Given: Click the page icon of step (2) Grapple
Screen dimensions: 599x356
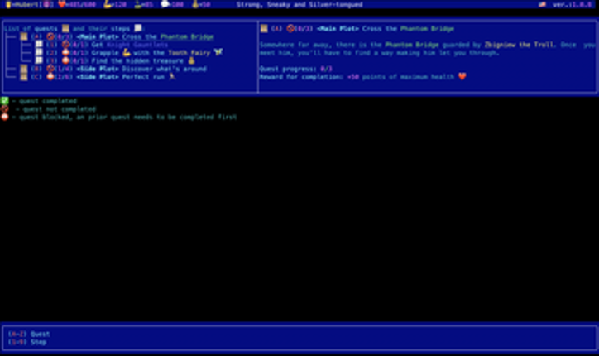Looking at the screenshot, I should (x=39, y=53).
